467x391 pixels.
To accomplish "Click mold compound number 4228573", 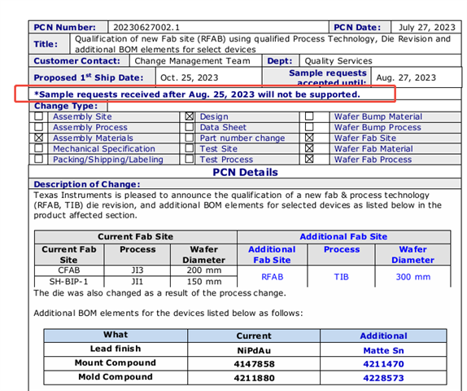I will coord(383,378).
